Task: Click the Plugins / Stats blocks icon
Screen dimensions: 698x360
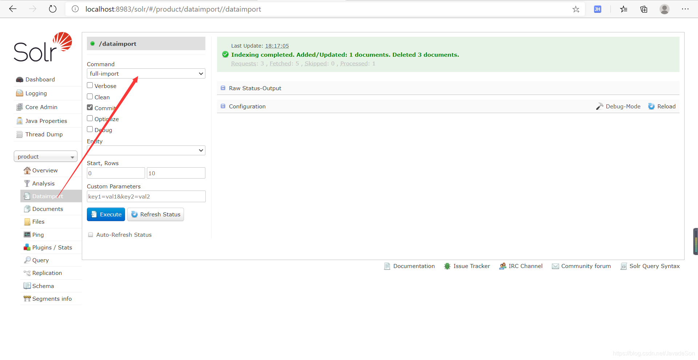Action: [27, 247]
